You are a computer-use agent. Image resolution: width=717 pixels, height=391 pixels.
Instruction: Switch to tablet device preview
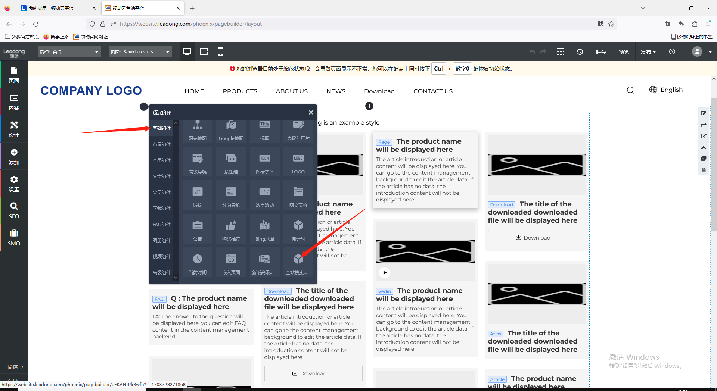pos(204,52)
